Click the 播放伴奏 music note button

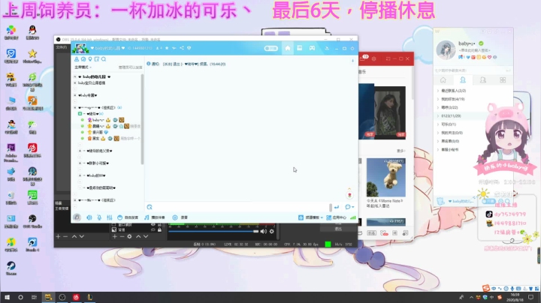[x=155, y=217]
